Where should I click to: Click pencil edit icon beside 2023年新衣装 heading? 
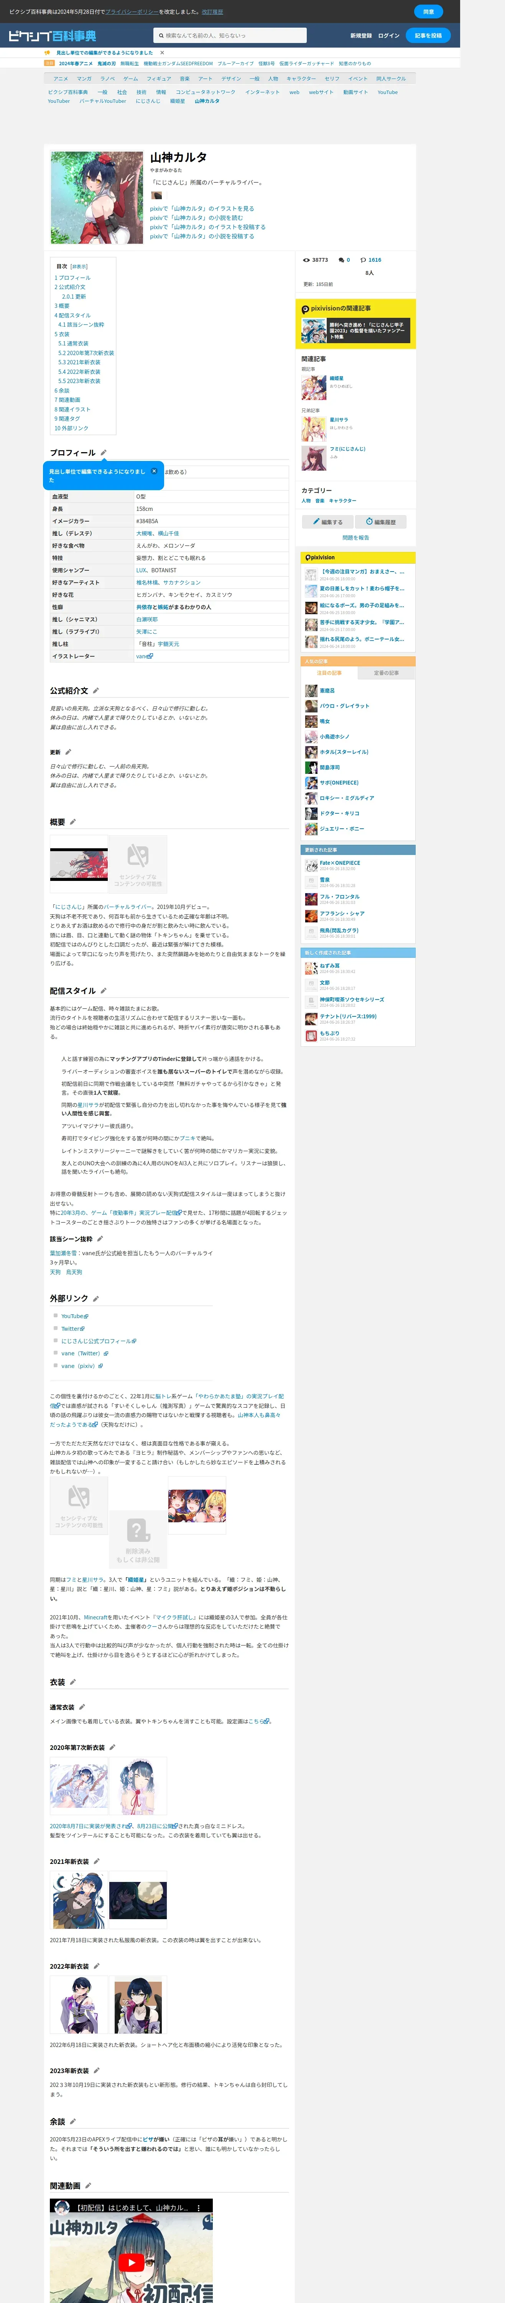pyautogui.click(x=97, y=2070)
